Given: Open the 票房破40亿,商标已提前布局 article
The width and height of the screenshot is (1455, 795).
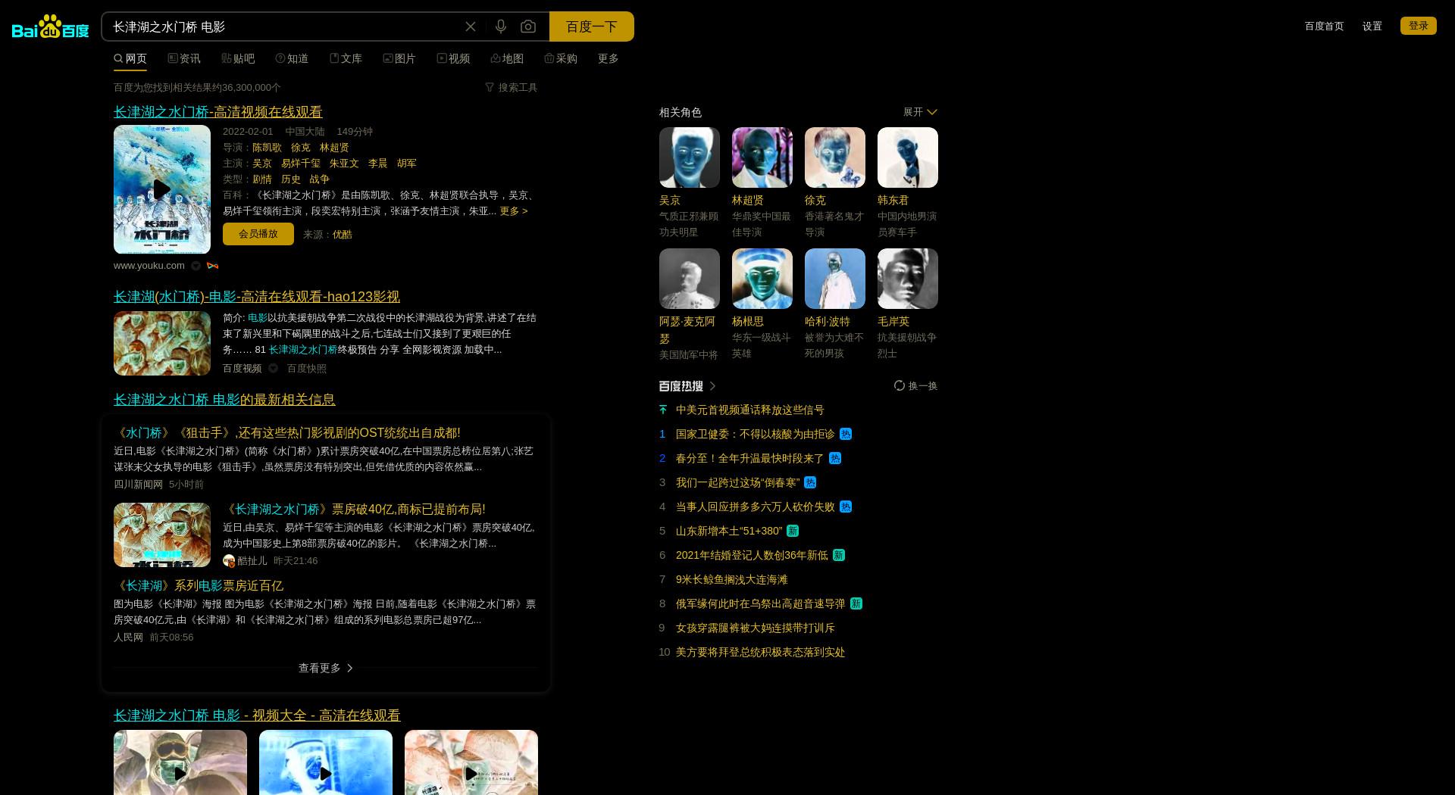Looking at the screenshot, I should tap(355, 509).
